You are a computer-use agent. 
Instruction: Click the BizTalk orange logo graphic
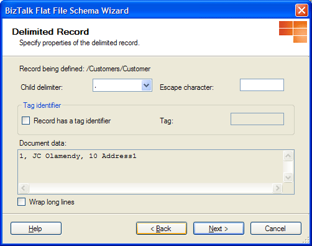[293, 32]
